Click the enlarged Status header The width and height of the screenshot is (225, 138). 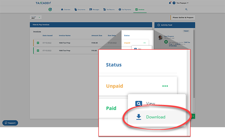tap(114, 65)
